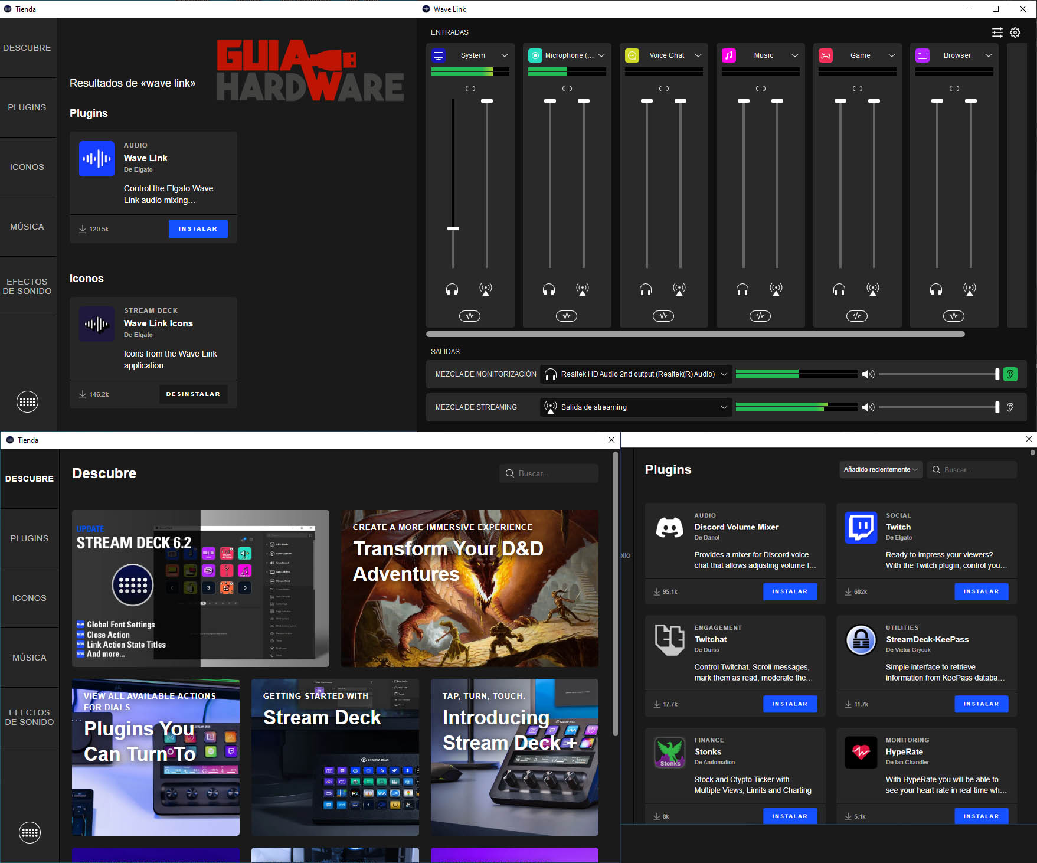Screen dimensions: 1037x863
Task: Open DESCUBRE tab in top Tienda window
Action: (27, 48)
